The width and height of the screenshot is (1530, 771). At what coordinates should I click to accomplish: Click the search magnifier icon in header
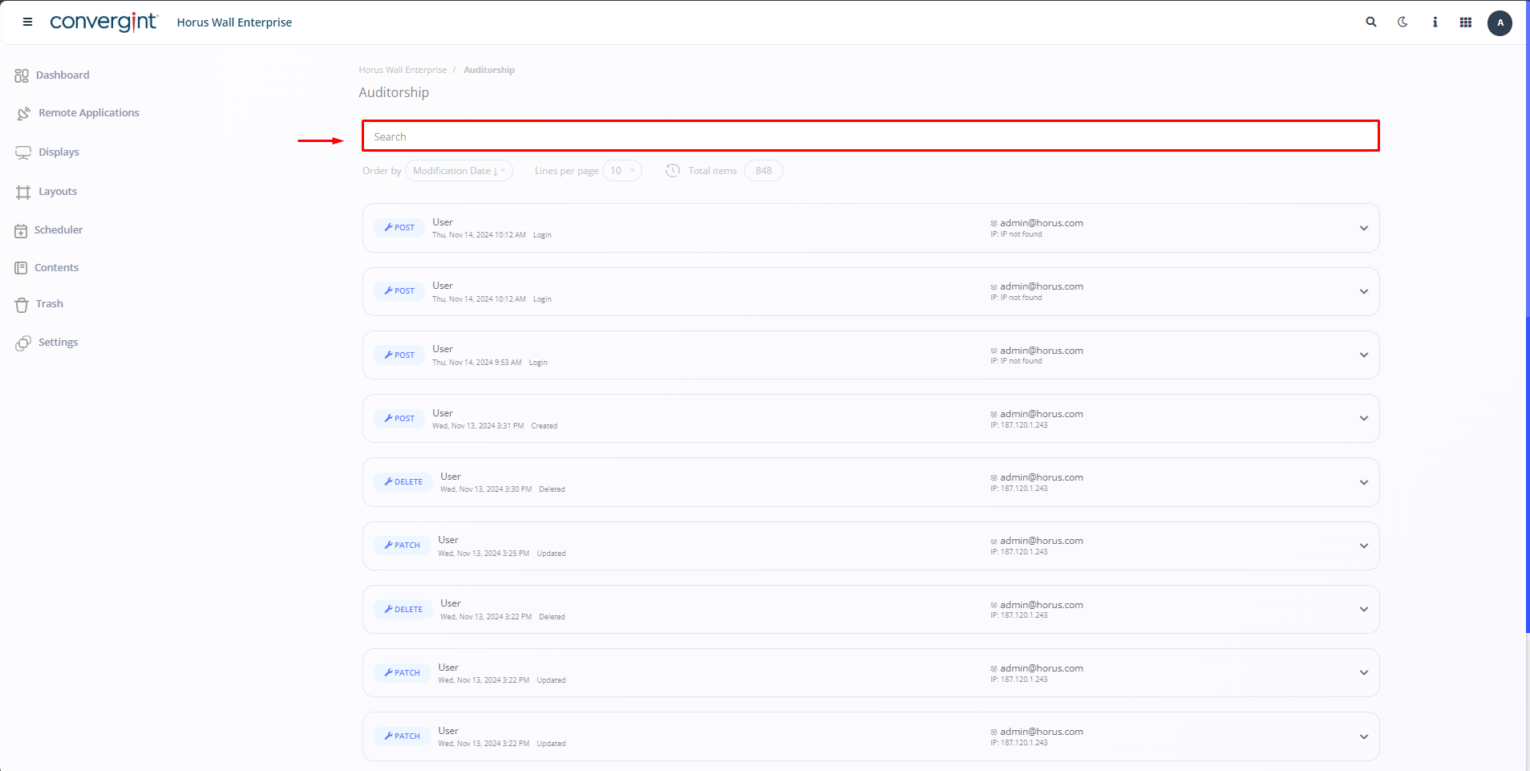click(x=1371, y=22)
